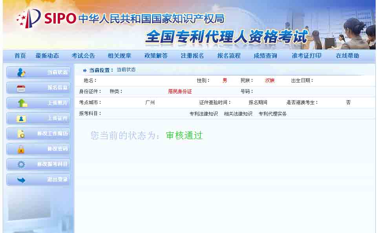Click the padlock icon for 修改密码
The width and height of the screenshot is (382, 233).
pos(21,149)
